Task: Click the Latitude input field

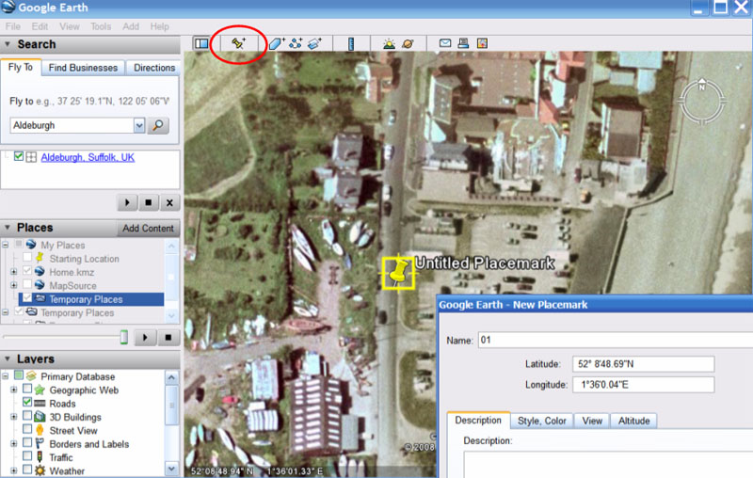Action: (643, 364)
